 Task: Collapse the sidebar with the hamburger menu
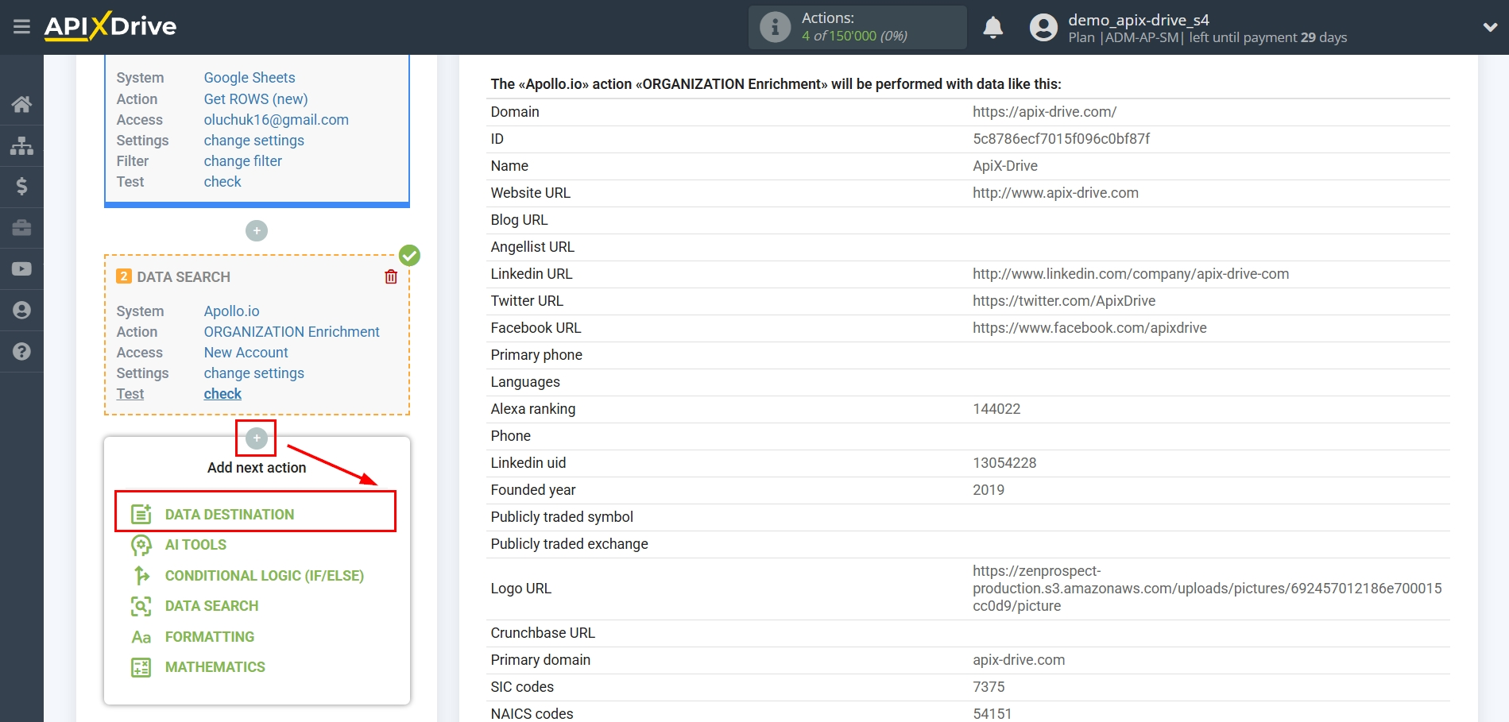21,26
